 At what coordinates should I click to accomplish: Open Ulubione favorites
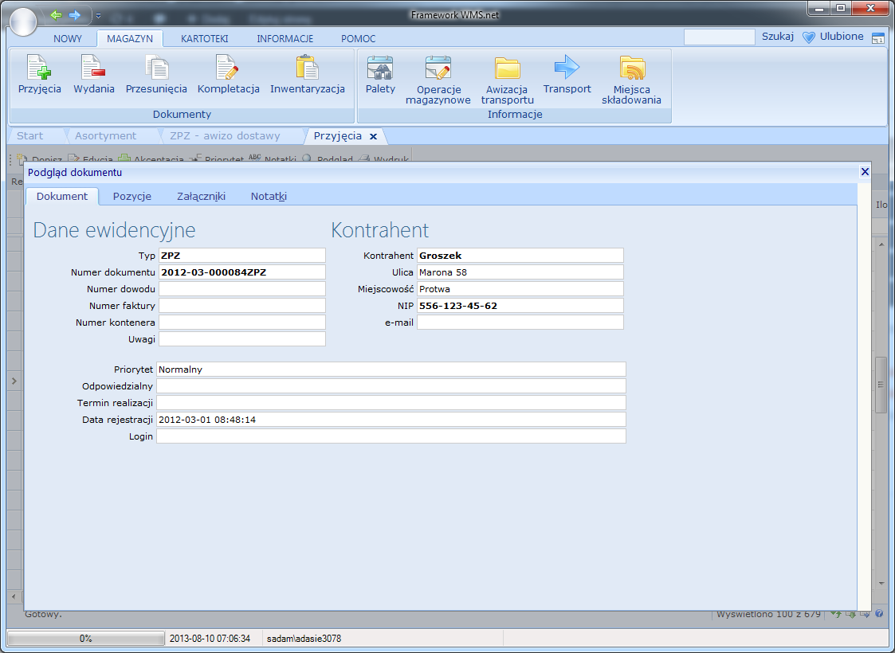pos(833,37)
